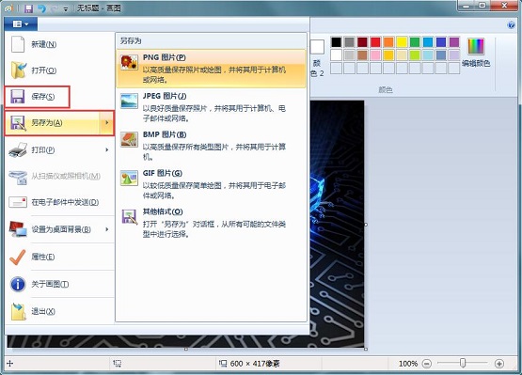Expand the Print submenu arrow
Screen dimensions: 522x375
(x=107, y=149)
